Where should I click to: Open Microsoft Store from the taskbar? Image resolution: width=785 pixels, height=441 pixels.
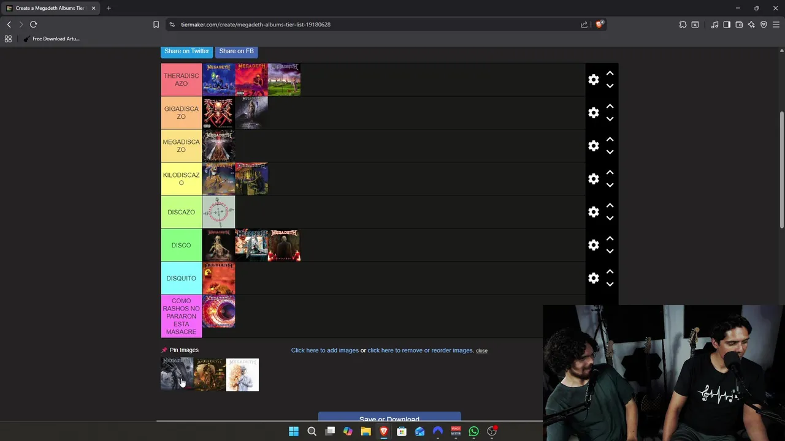pyautogui.click(x=402, y=431)
